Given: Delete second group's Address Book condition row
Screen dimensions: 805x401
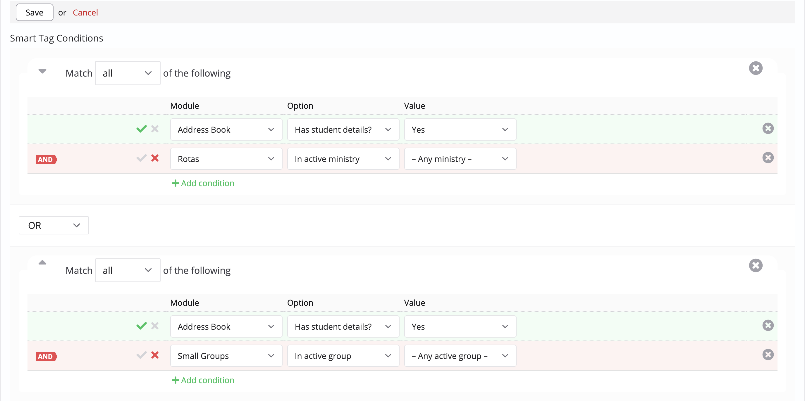Looking at the screenshot, I should coord(768,325).
